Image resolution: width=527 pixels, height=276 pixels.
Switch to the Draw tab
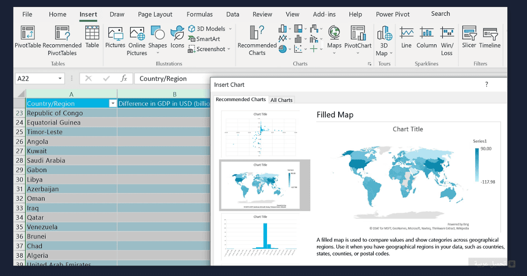[x=117, y=14]
